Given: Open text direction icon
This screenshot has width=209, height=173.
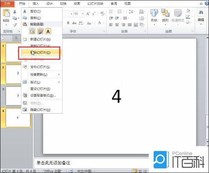Looking at the screenshot, I should (x=142, y=12).
